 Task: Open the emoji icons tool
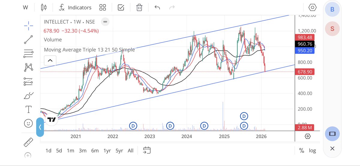point(28,123)
